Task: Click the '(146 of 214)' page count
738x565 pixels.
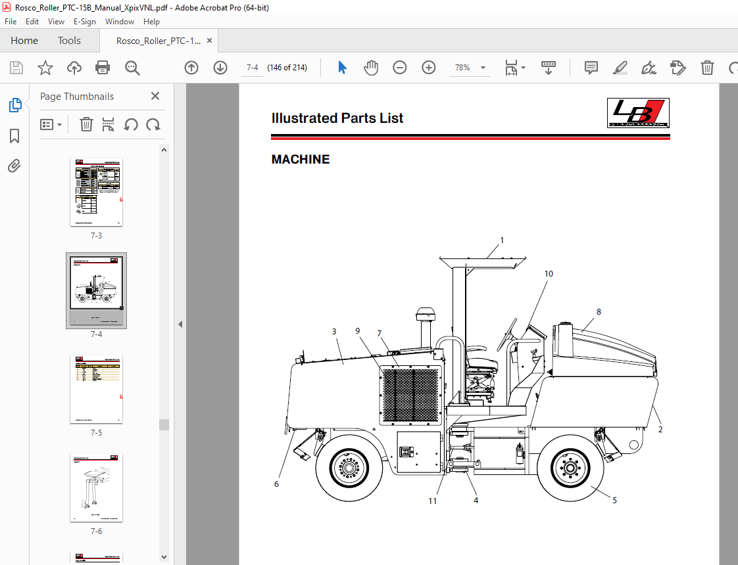Action: 287,68
